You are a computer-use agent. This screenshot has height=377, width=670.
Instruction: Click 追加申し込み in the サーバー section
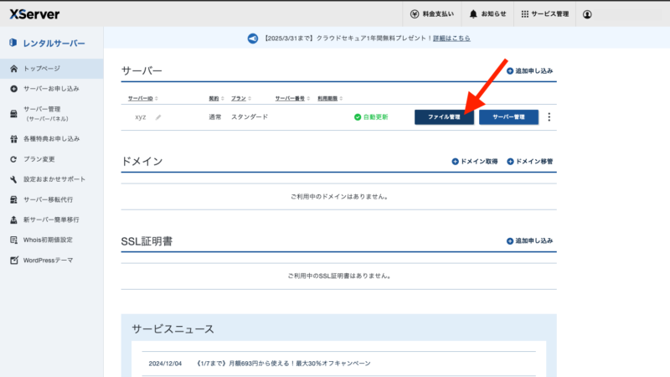point(529,71)
